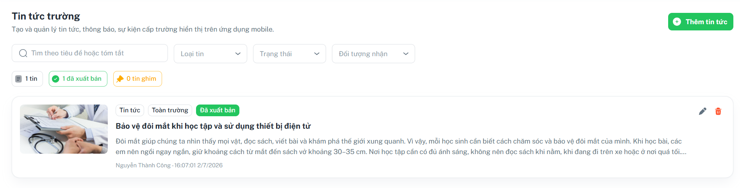Screen dimensions: 740x188
Task: Open article titled Bảo vệ đôi mắt
Action: (213, 126)
